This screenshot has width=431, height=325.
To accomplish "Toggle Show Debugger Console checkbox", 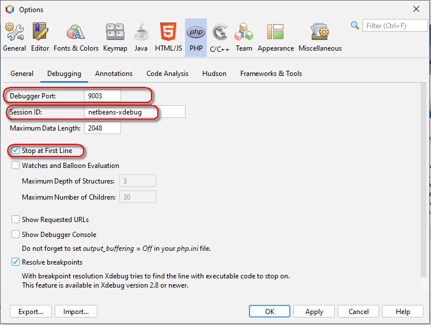I will tap(16, 235).
